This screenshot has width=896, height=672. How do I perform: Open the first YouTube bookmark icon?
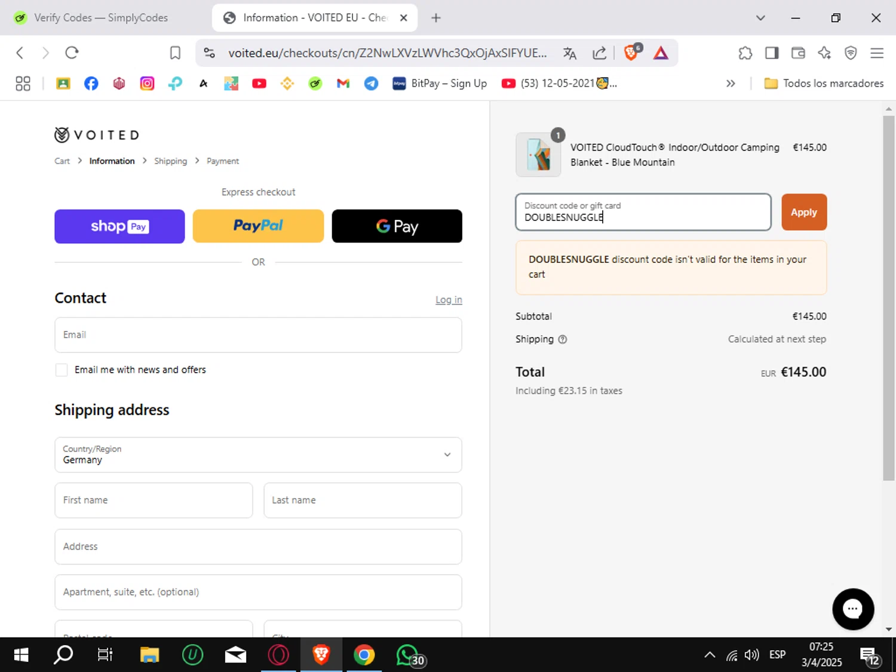(259, 84)
